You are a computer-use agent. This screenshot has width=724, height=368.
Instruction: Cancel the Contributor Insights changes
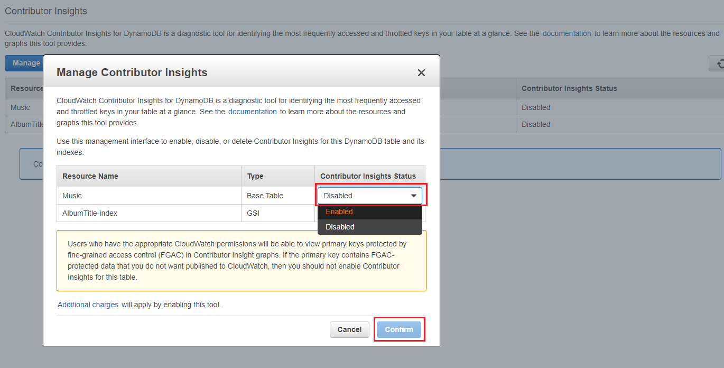click(x=349, y=329)
